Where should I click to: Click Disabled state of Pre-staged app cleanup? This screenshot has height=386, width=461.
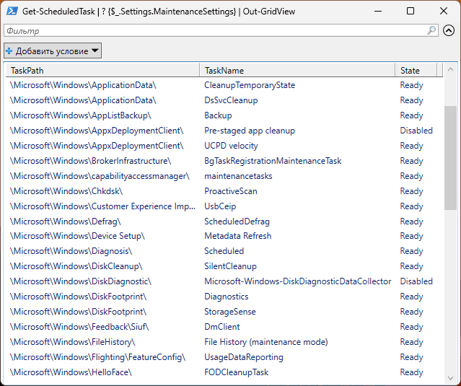click(x=416, y=131)
